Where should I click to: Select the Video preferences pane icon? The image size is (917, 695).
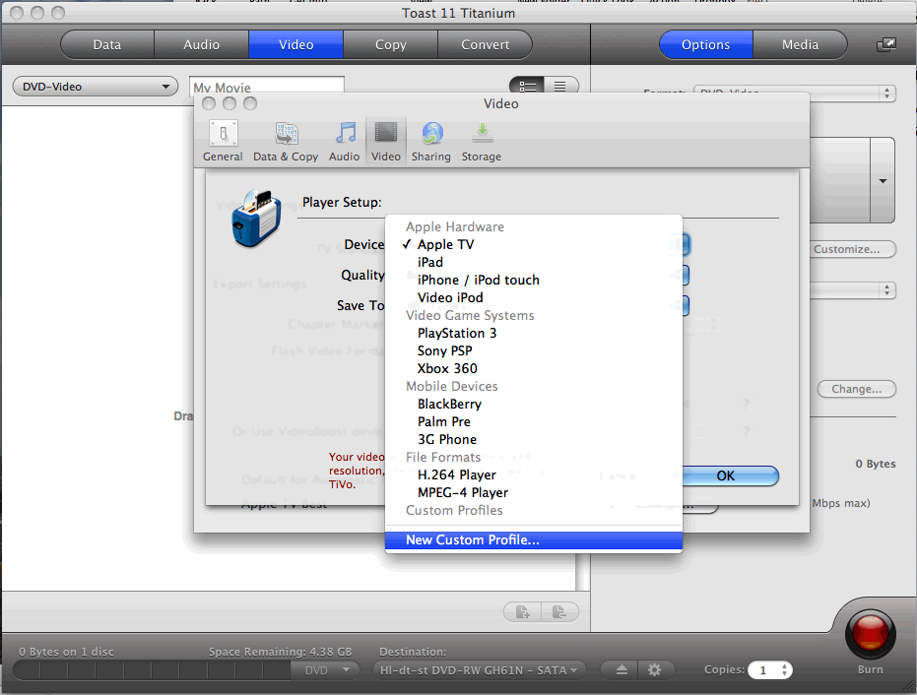coord(386,141)
